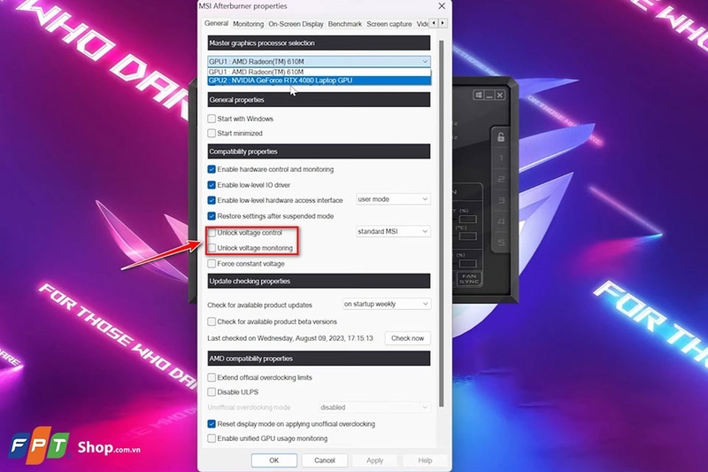Check Disable ULPS option
708x472 pixels.
(x=212, y=391)
